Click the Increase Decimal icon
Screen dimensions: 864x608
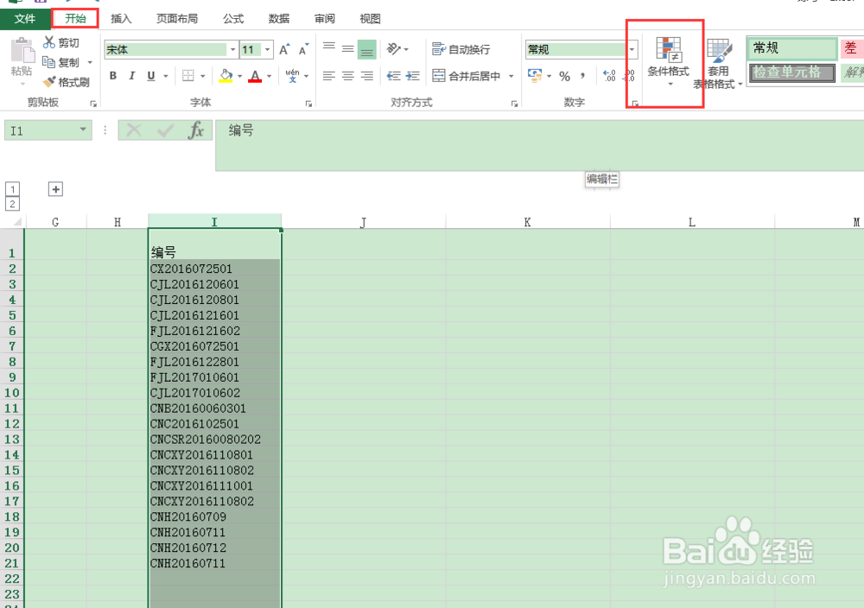click(x=608, y=76)
